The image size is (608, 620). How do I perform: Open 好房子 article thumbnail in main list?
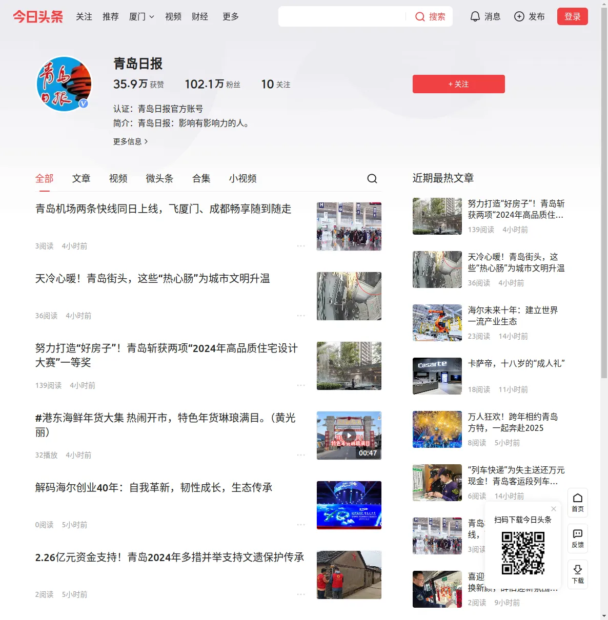pos(349,366)
